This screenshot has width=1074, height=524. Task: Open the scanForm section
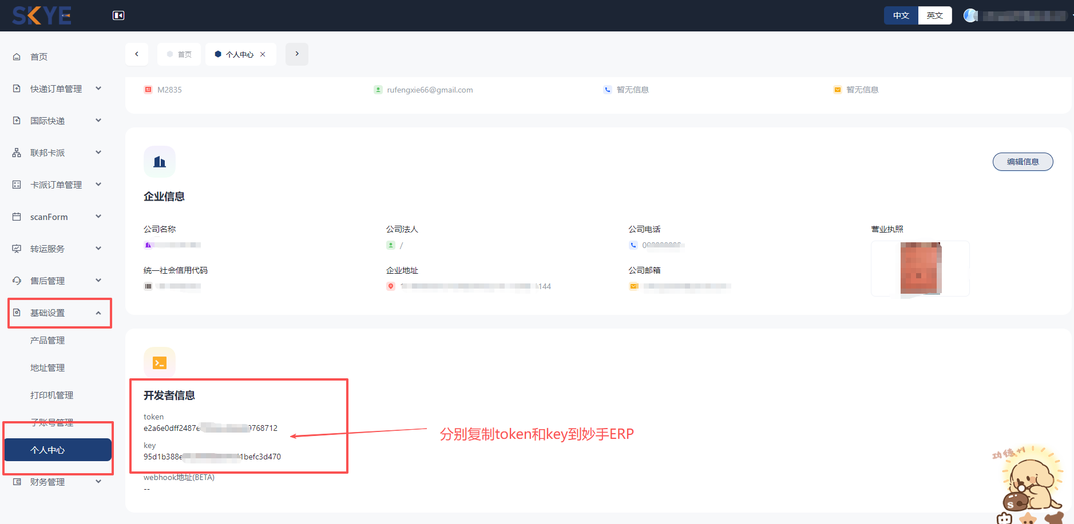coord(49,217)
